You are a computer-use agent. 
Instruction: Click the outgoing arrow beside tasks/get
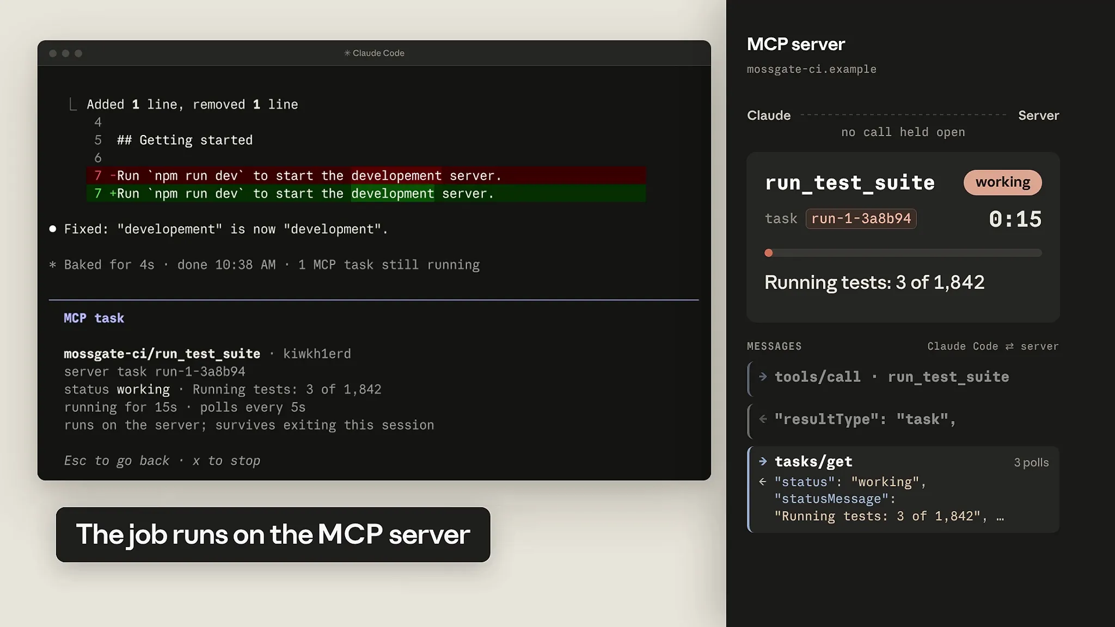click(x=763, y=462)
